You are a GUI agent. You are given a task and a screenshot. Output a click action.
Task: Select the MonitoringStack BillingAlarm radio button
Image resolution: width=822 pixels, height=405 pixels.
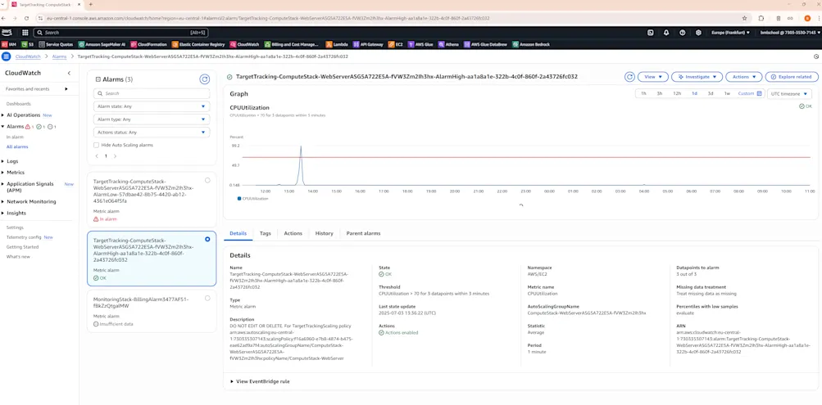click(207, 299)
